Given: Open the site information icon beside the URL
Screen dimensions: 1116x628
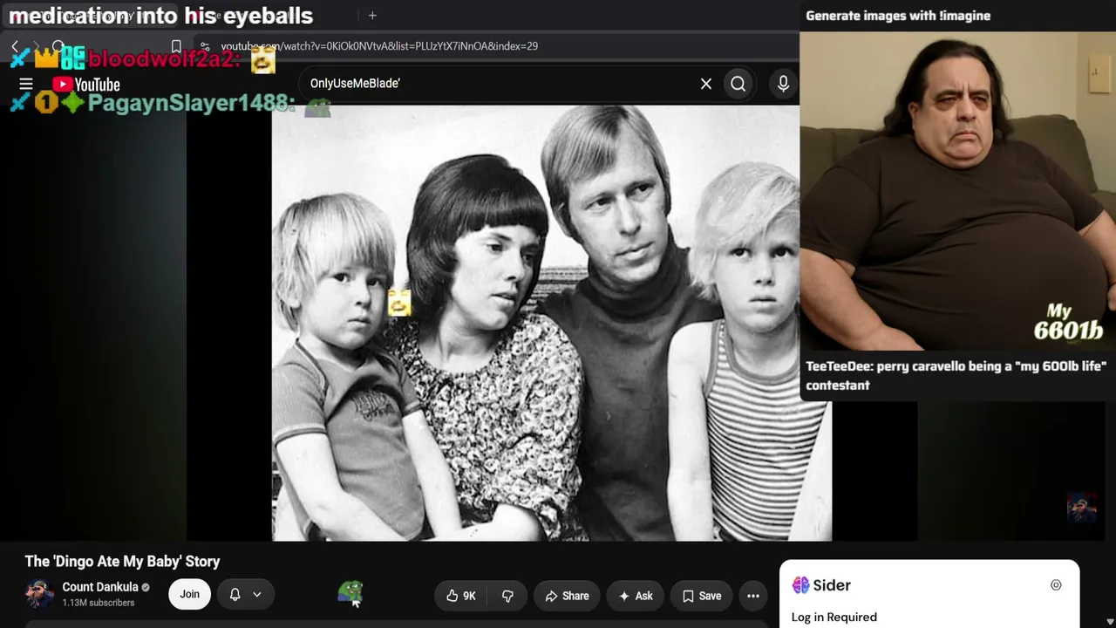Looking at the screenshot, I should coord(203,46).
